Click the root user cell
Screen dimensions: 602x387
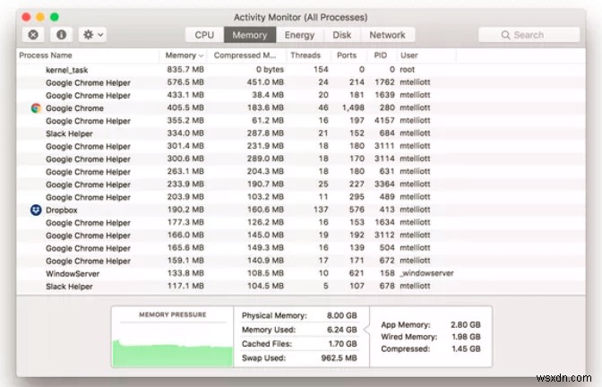408,70
